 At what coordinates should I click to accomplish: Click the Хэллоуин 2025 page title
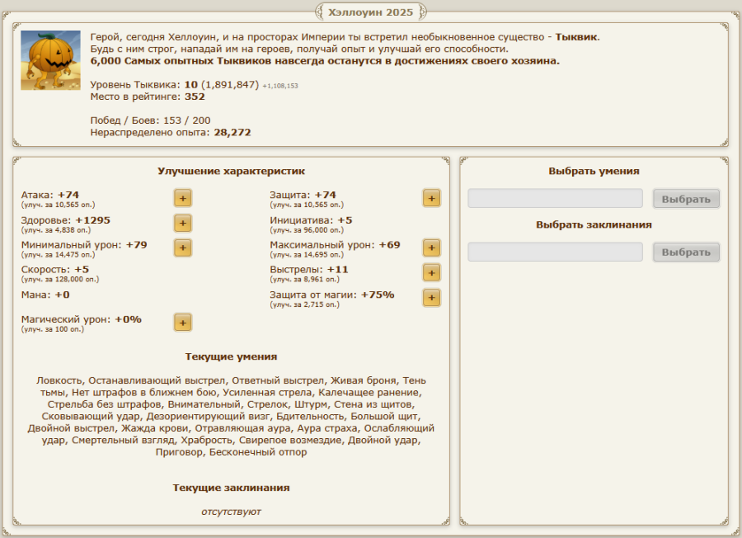(371, 12)
